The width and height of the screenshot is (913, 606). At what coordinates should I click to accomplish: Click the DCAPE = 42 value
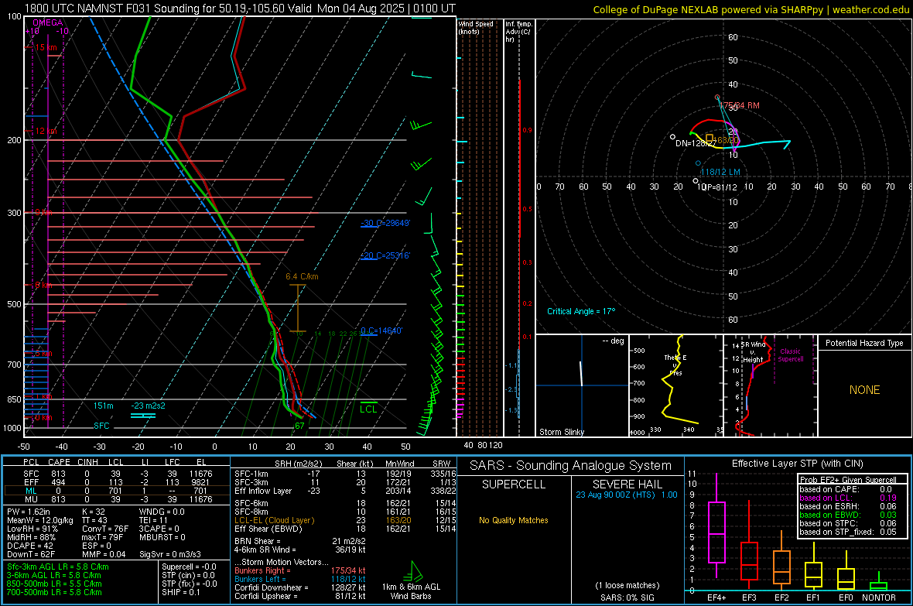(x=29, y=546)
